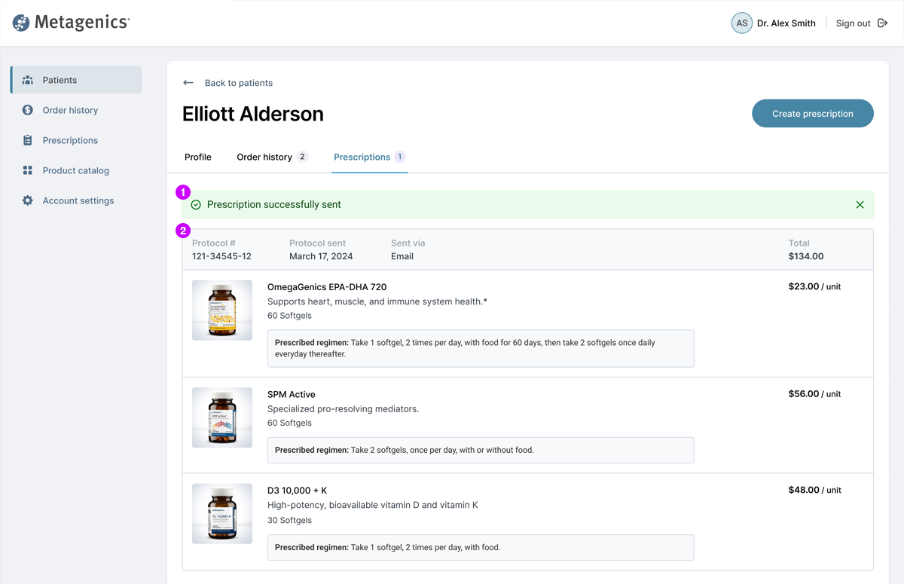Click the Account settings gear icon
This screenshot has height=584, width=904.
(x=28, y=200)
